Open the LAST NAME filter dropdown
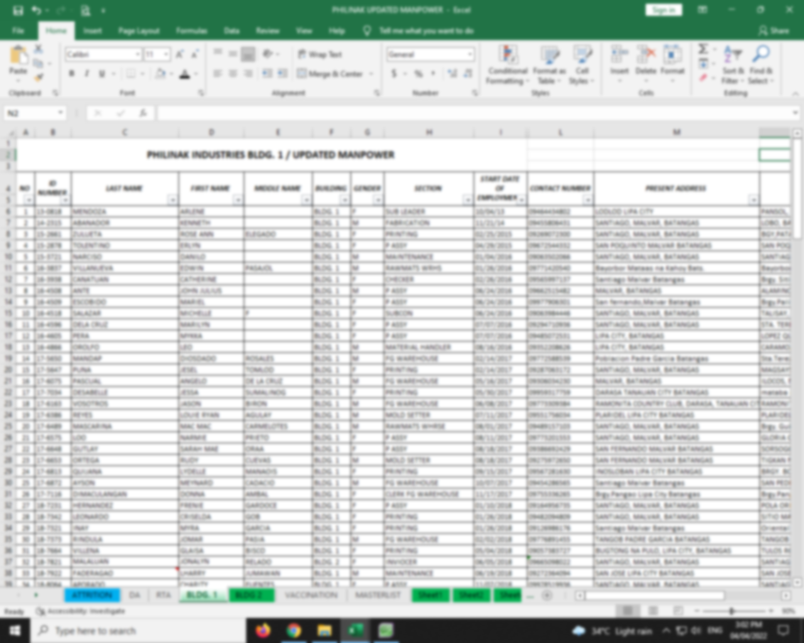 pos(172,200)
